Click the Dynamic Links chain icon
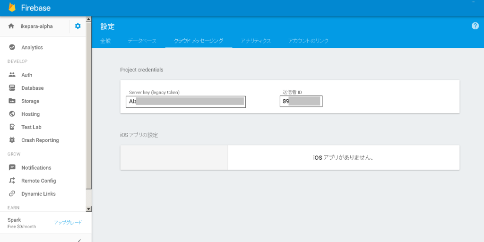The image size is (484, 242). [x=12, y=193]
